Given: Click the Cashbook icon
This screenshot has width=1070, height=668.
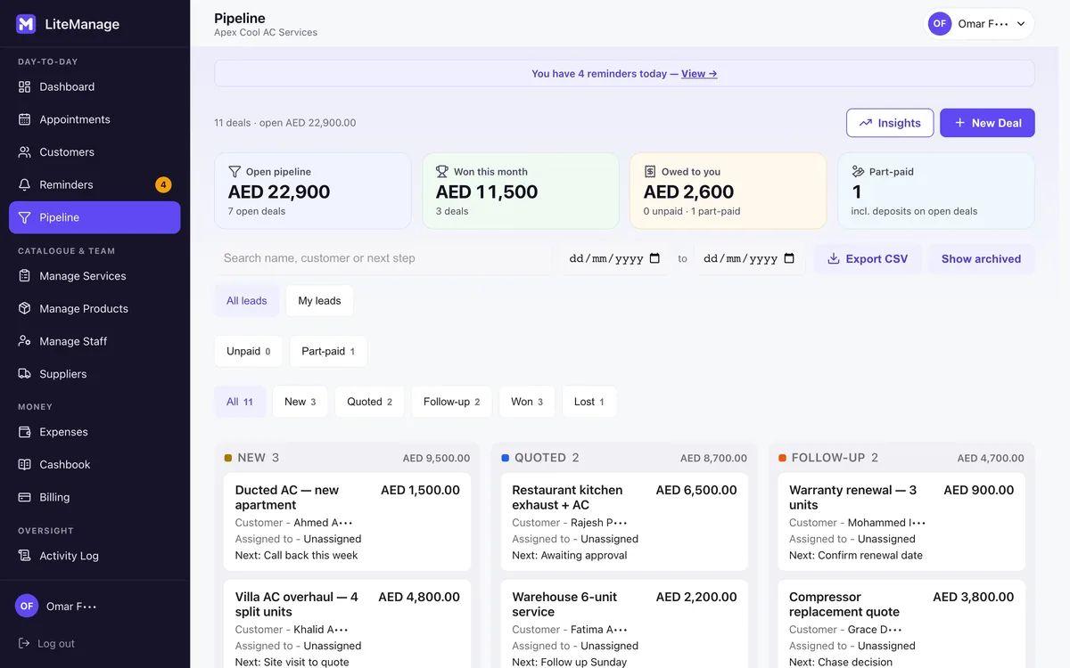Looking at the screenshot, I should (x=25, y=464).
